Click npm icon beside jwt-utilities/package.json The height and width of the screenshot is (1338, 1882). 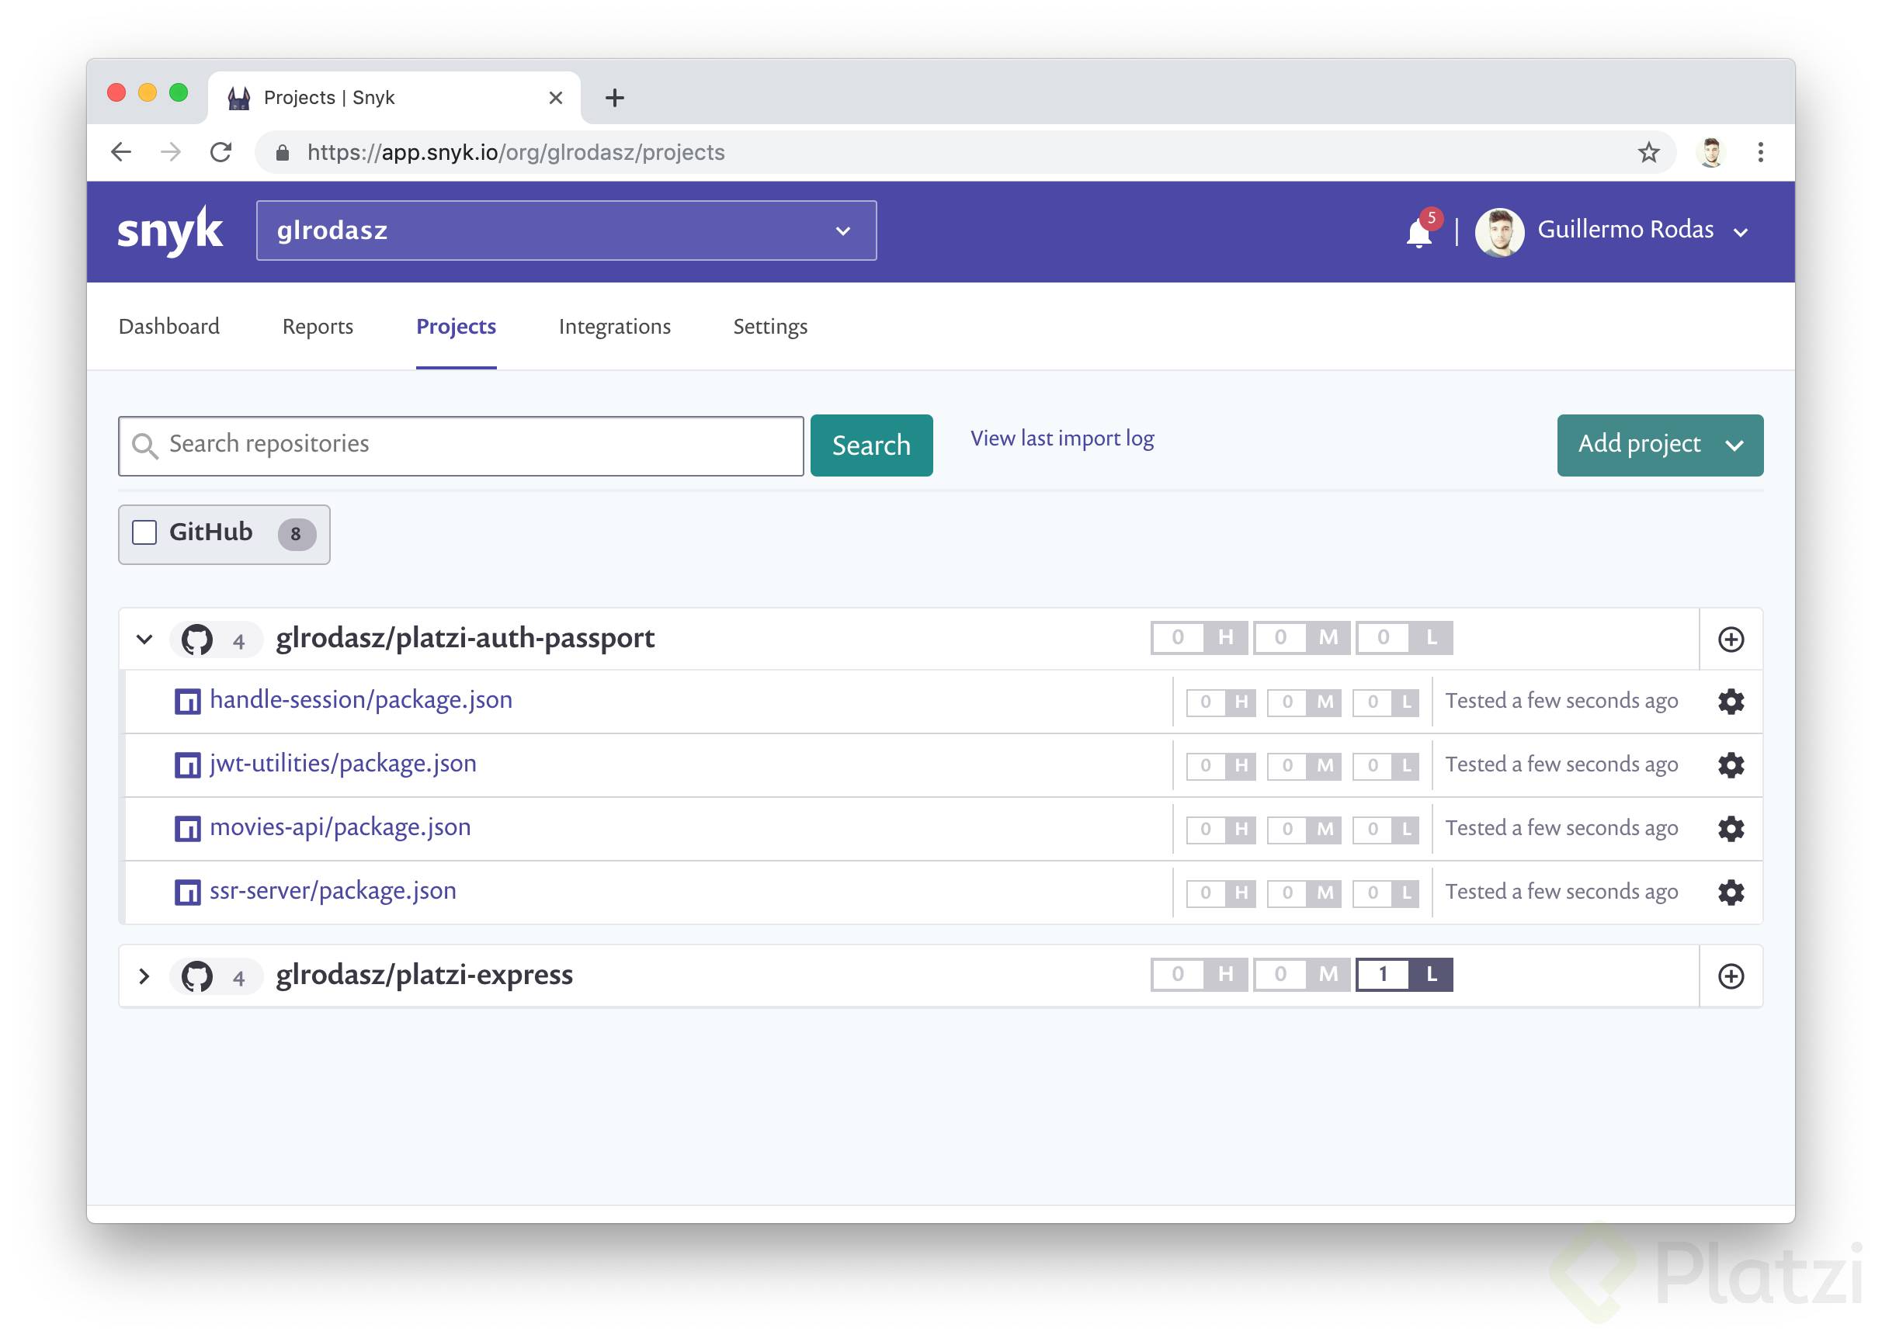187,764
